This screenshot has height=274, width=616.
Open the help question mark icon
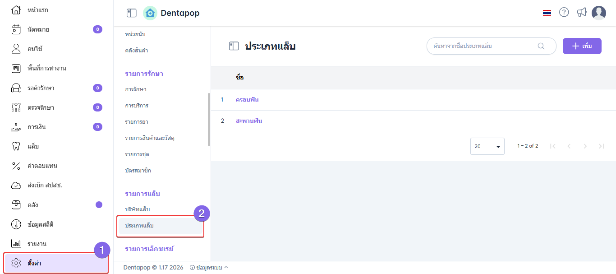[x=564, y=13]
